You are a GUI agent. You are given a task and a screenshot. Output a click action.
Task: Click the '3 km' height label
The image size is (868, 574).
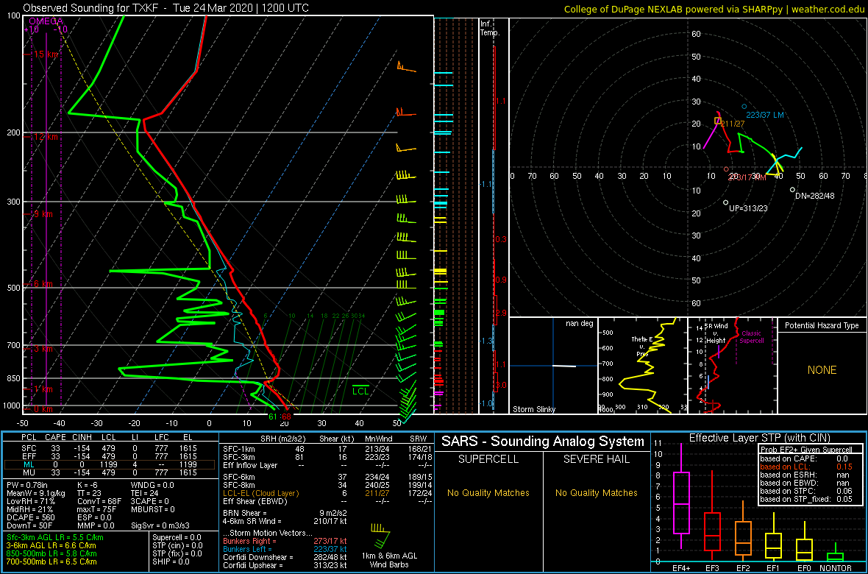click(x=43, y=349)
